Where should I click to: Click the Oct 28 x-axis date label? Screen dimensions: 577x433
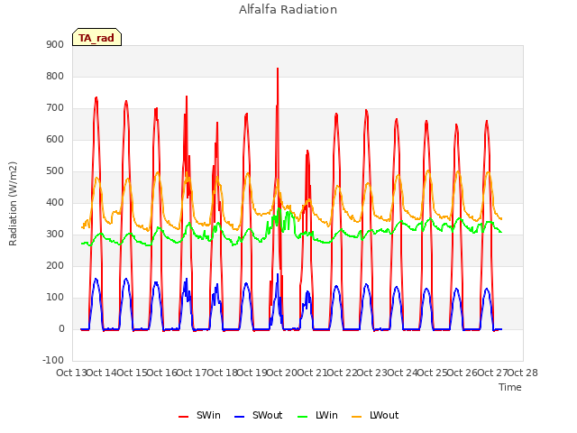coord(523,373)
